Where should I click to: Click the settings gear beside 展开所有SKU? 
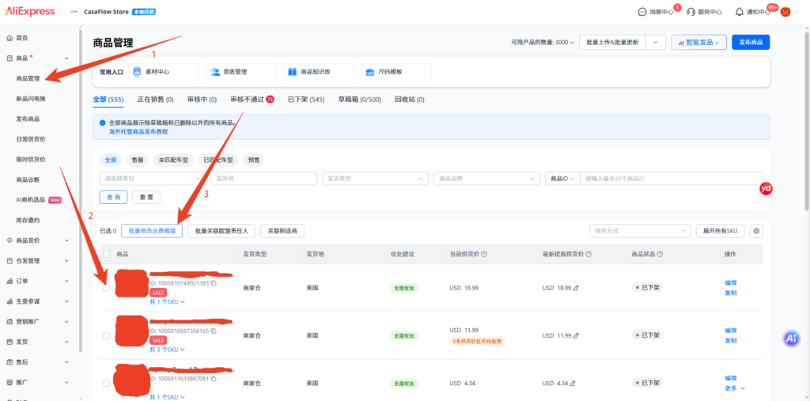(x=757, y=231)
